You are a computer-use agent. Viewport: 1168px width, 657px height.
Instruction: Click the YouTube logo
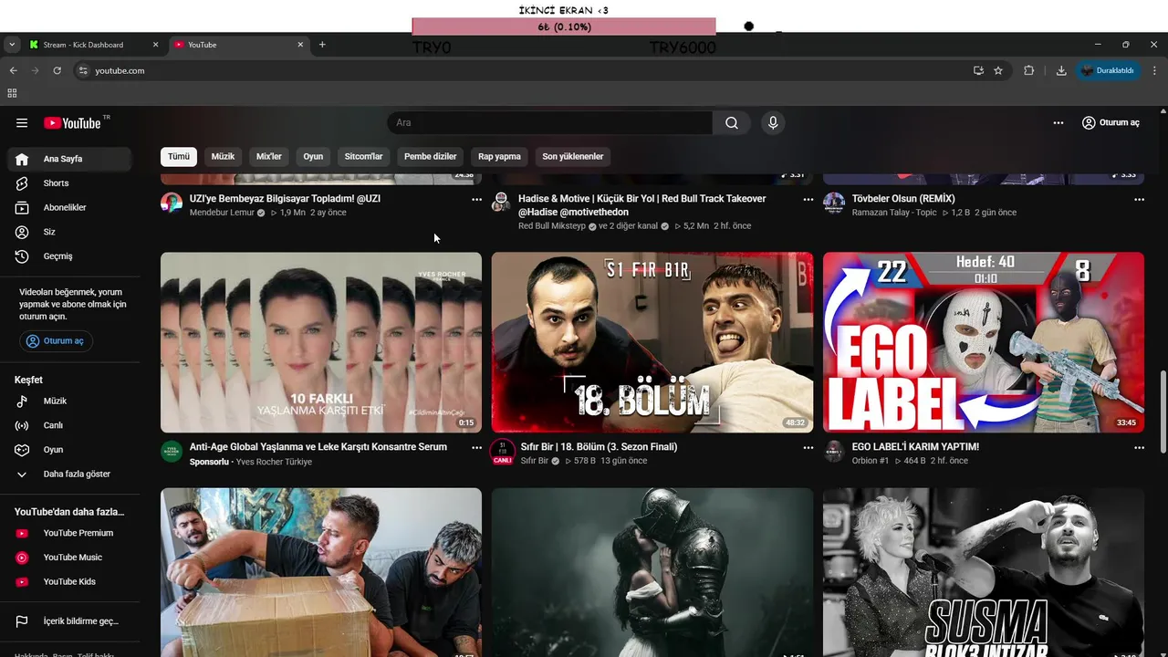(x=73, y=123)
